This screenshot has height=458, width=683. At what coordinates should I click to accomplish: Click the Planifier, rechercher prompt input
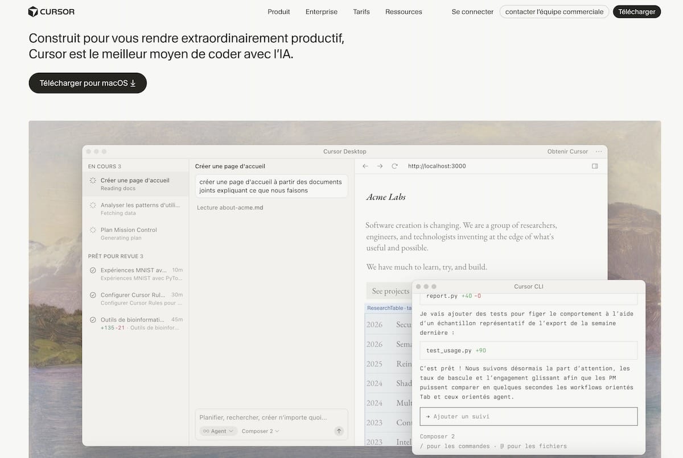264,417
